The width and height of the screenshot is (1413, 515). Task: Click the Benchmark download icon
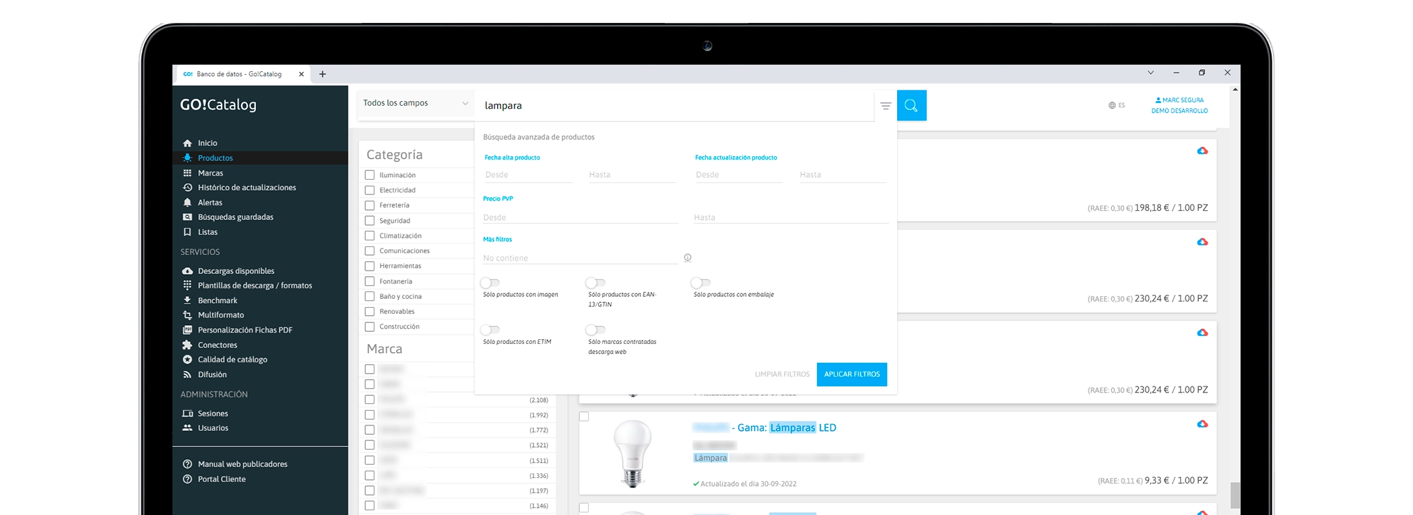click(187, 300)
